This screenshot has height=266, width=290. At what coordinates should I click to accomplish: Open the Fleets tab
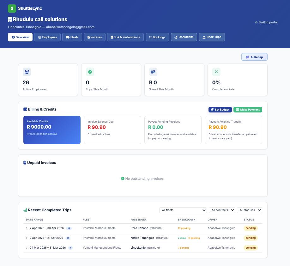(72, 37)
